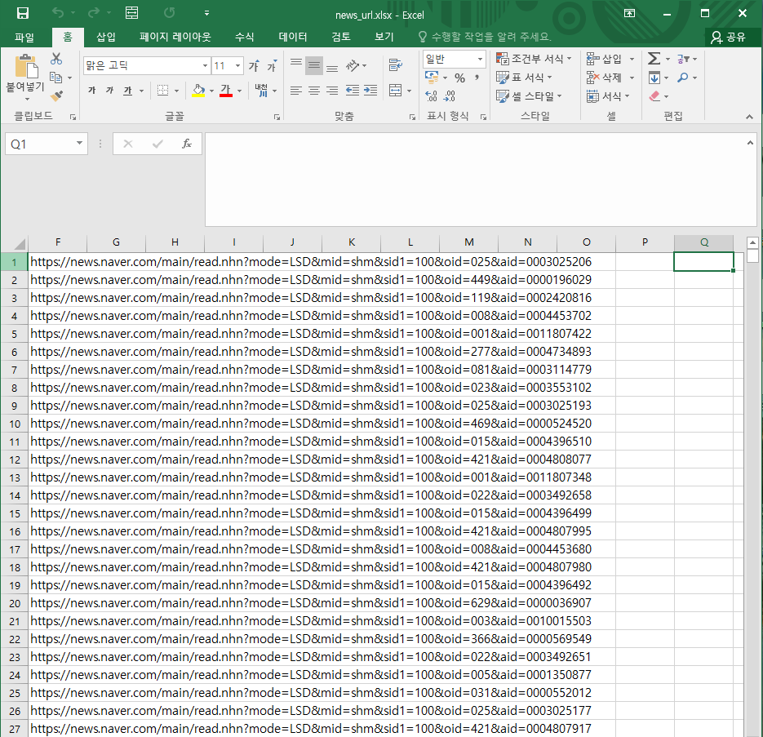Switch to the 수식 (Formulas) tab
The width and height of the screenshot is (763, 737).
(x=244, y=37)
